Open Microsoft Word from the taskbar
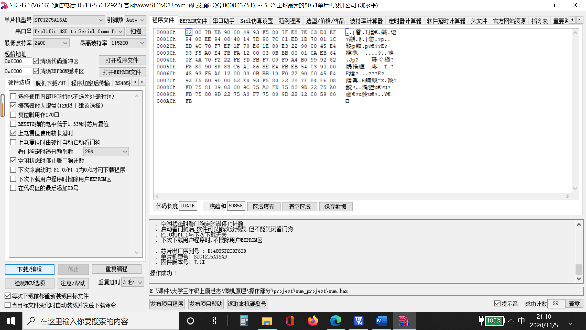The height and width of the screenshot is (330, 586). click(381, 321)
